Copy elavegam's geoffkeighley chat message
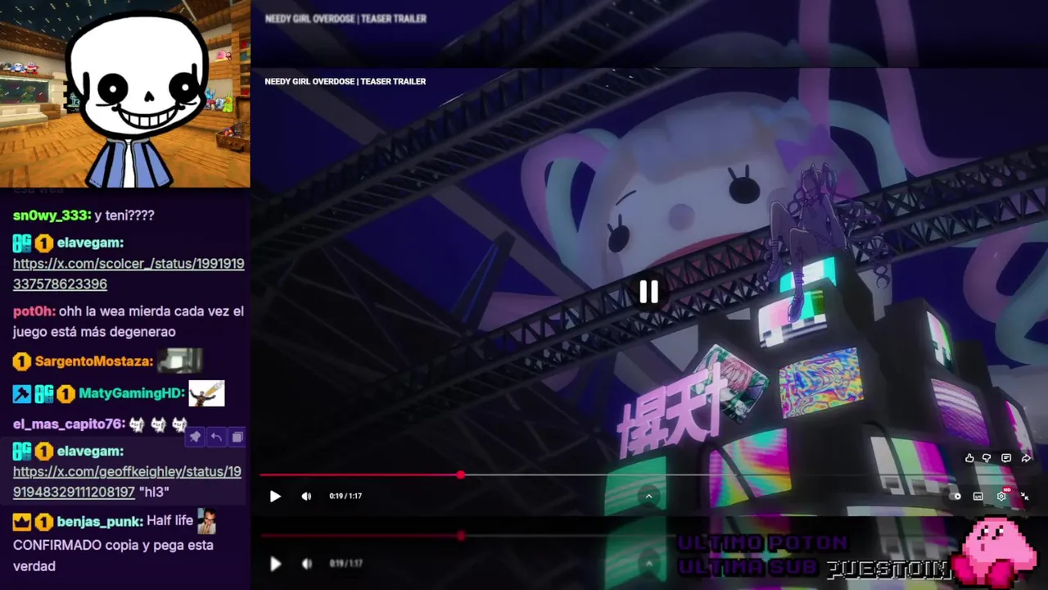Image resolution: width=1048 pixels, height=590 pixels. pyautogui.click(x=237, y=438)
